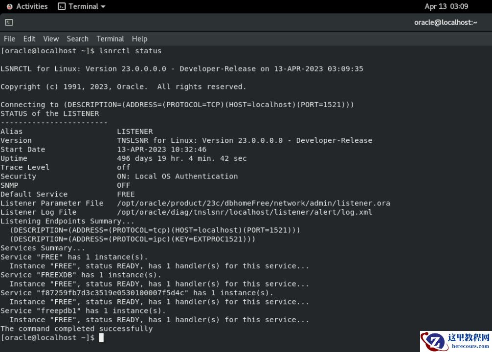The width and height of the screenshot is (492, 352).
Task: Click the 'lsnrctl status' command text
Action: [x=130, y=51]
